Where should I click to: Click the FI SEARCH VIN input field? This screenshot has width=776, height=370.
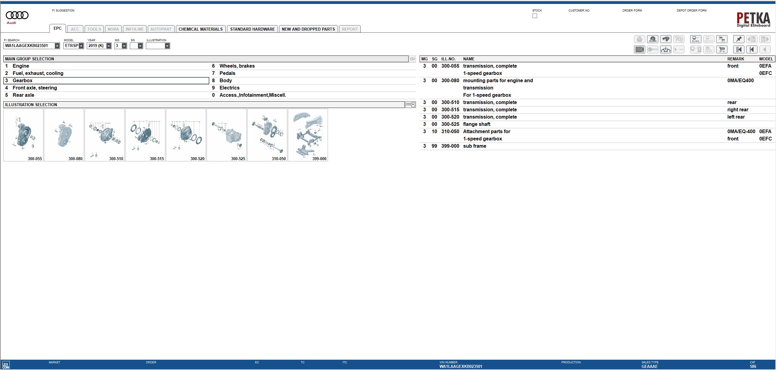click(x=29, y=46)
